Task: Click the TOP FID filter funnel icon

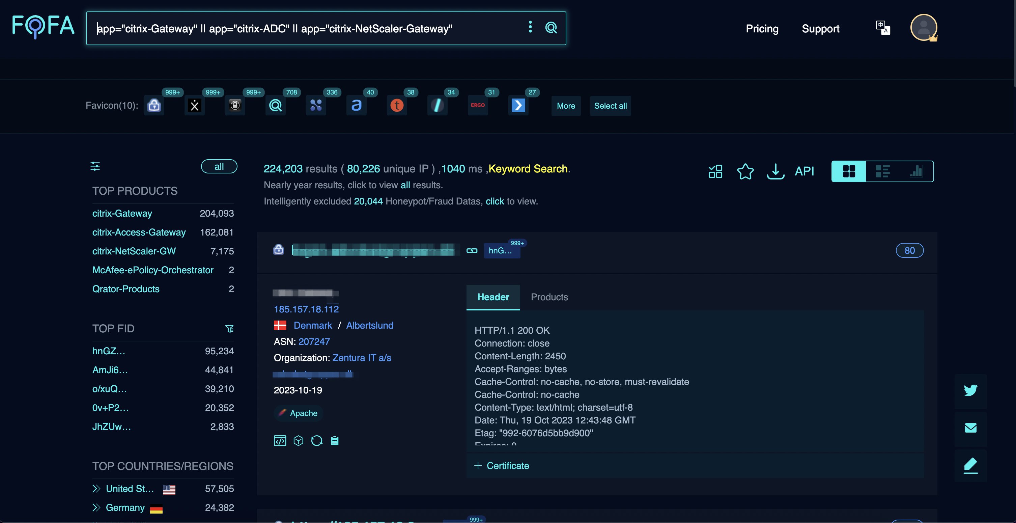Action: tap(229, 329)
